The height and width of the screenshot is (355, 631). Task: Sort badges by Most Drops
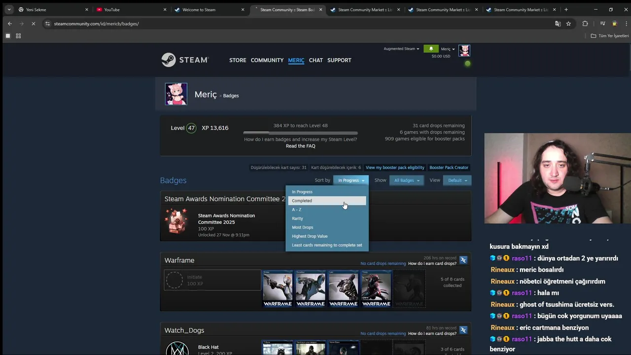pyautogui.click(x=327, y=227)
